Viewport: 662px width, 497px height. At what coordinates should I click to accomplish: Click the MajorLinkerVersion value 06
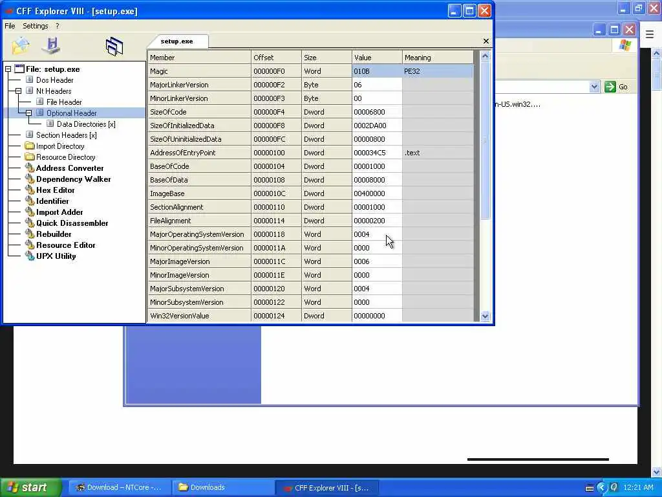tap(377, 85)
